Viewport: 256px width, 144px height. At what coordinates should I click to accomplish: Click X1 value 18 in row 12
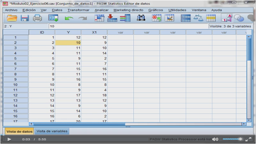pyautogui.click(x=94, y=95)
